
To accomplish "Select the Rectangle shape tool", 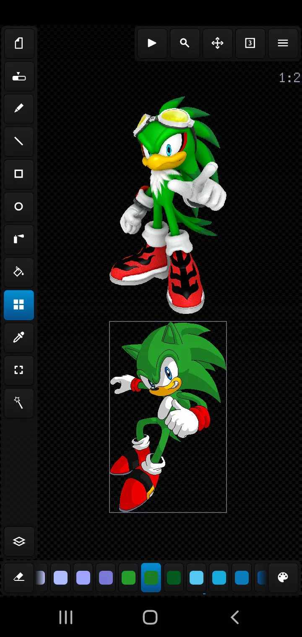I will pyautogui.click(x=19, y=174).
